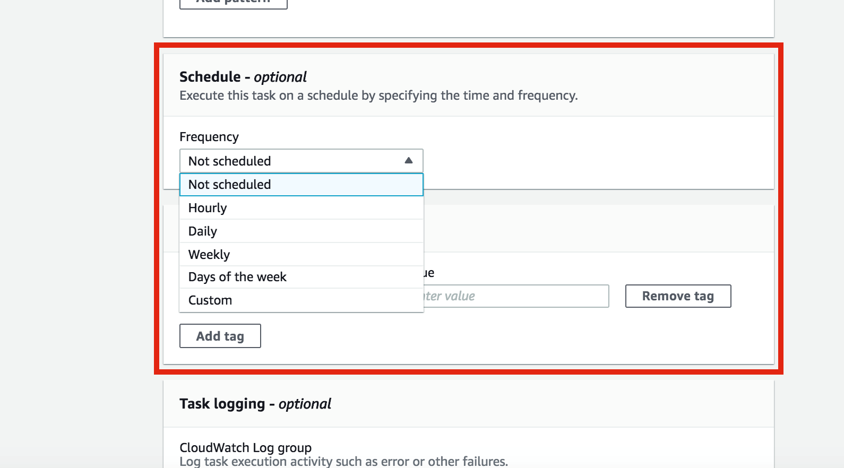Highlight the currently selected 'Not scheduled' entry

tap(229, 185)
